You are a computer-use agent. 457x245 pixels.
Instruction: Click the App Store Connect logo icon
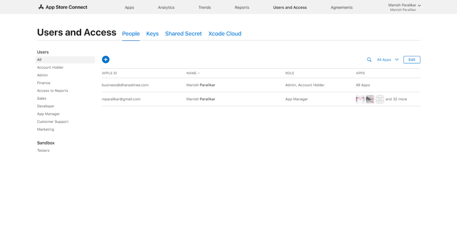[x=41, y=7]
